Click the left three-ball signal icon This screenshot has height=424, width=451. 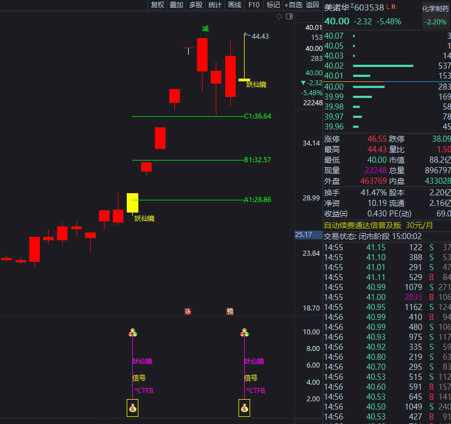coord(133,333)
